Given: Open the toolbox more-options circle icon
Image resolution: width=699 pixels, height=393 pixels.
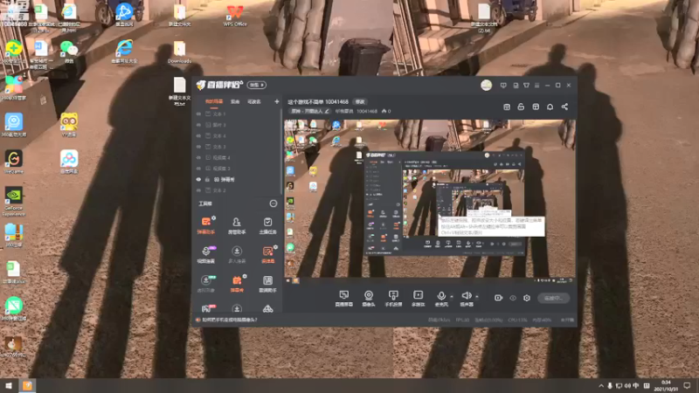Looking at the screenshot, I should click(273, 203).
